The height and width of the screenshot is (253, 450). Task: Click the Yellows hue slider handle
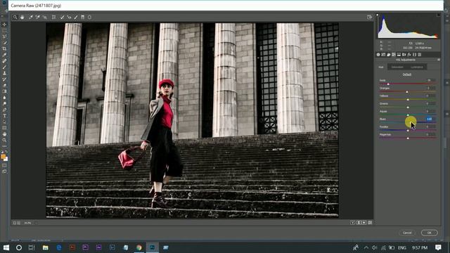point(408,100)
